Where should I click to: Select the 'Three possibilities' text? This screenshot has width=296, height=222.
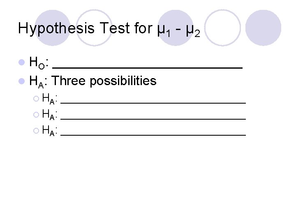tap(104, 81)
